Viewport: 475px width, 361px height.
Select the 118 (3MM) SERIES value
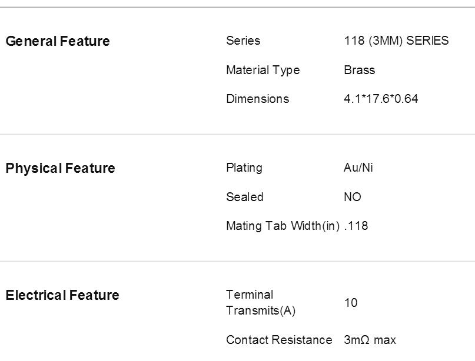click(396, 41)
